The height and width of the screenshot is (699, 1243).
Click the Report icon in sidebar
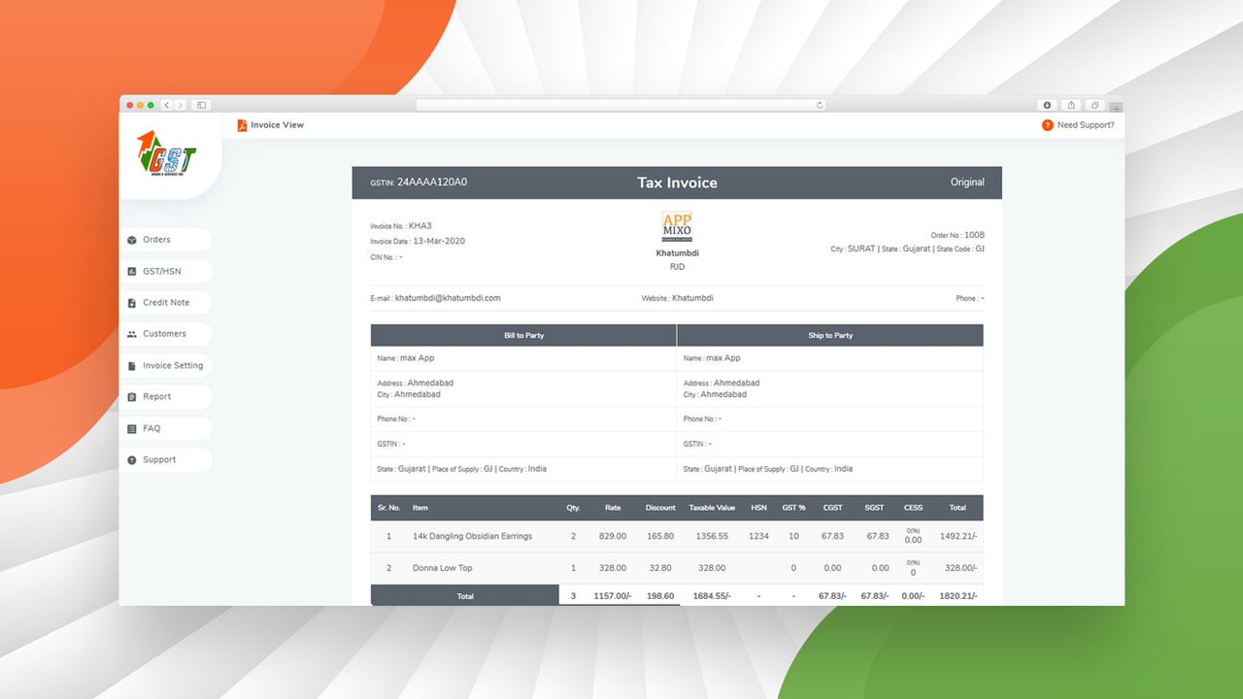(132, 397)
